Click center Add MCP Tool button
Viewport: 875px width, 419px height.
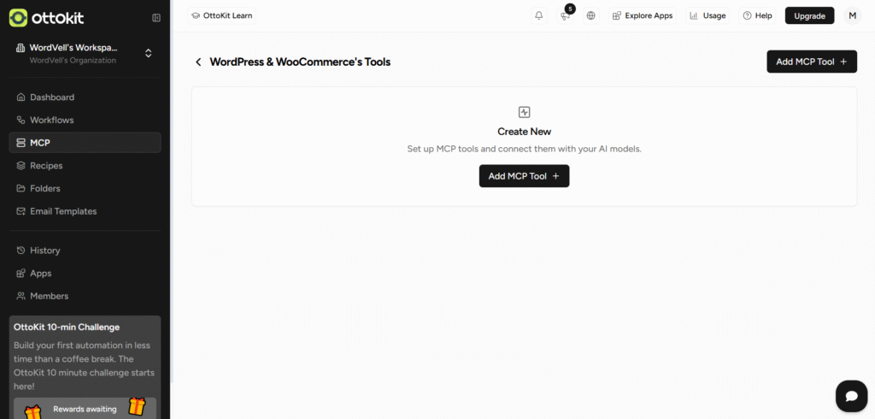pos(524,176)
